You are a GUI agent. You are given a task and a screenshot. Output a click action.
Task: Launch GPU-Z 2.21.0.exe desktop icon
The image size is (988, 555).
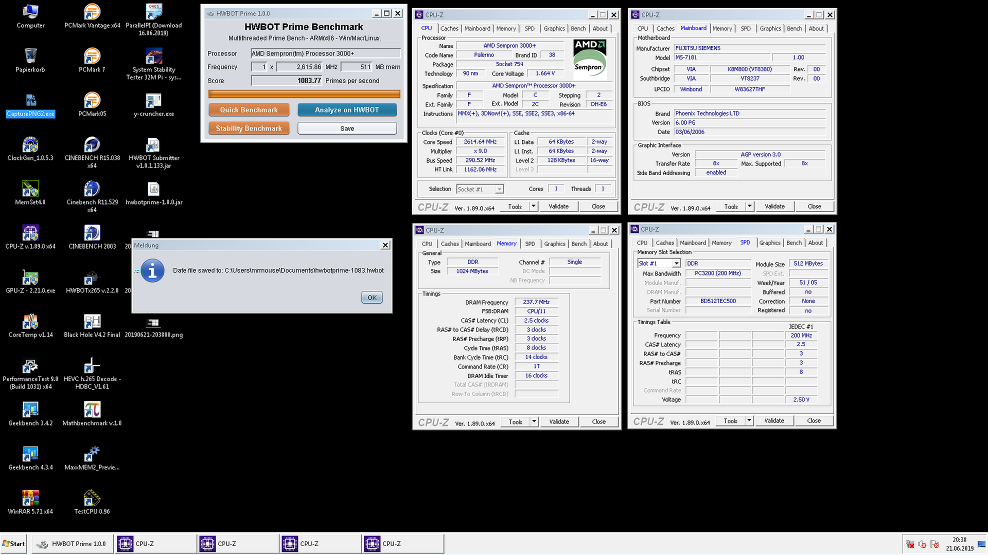(30, 282)
